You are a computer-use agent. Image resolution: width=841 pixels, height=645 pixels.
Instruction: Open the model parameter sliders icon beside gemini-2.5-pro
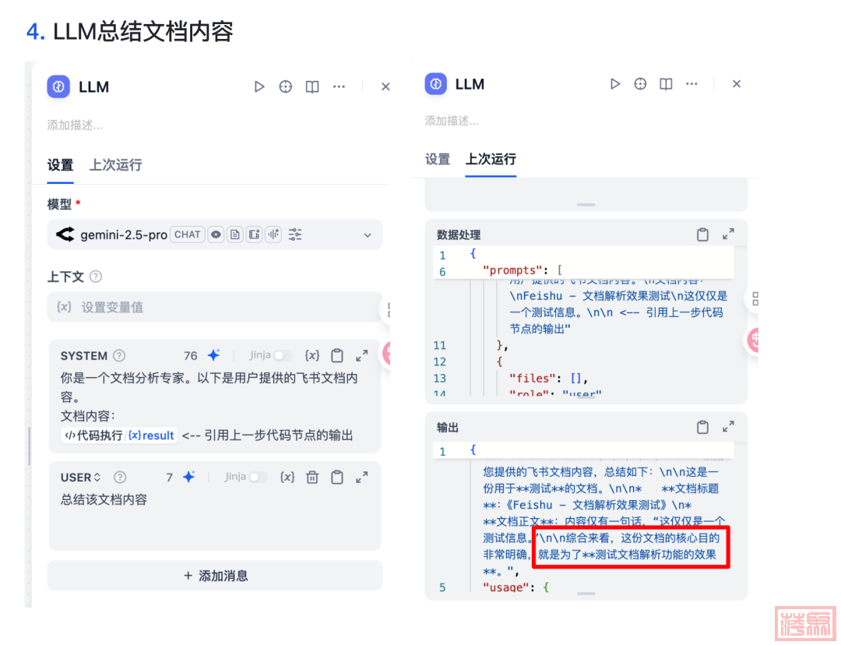(x=295, y=234)
